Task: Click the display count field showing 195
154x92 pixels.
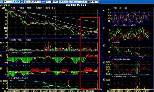Action: [x=49, y=2]
